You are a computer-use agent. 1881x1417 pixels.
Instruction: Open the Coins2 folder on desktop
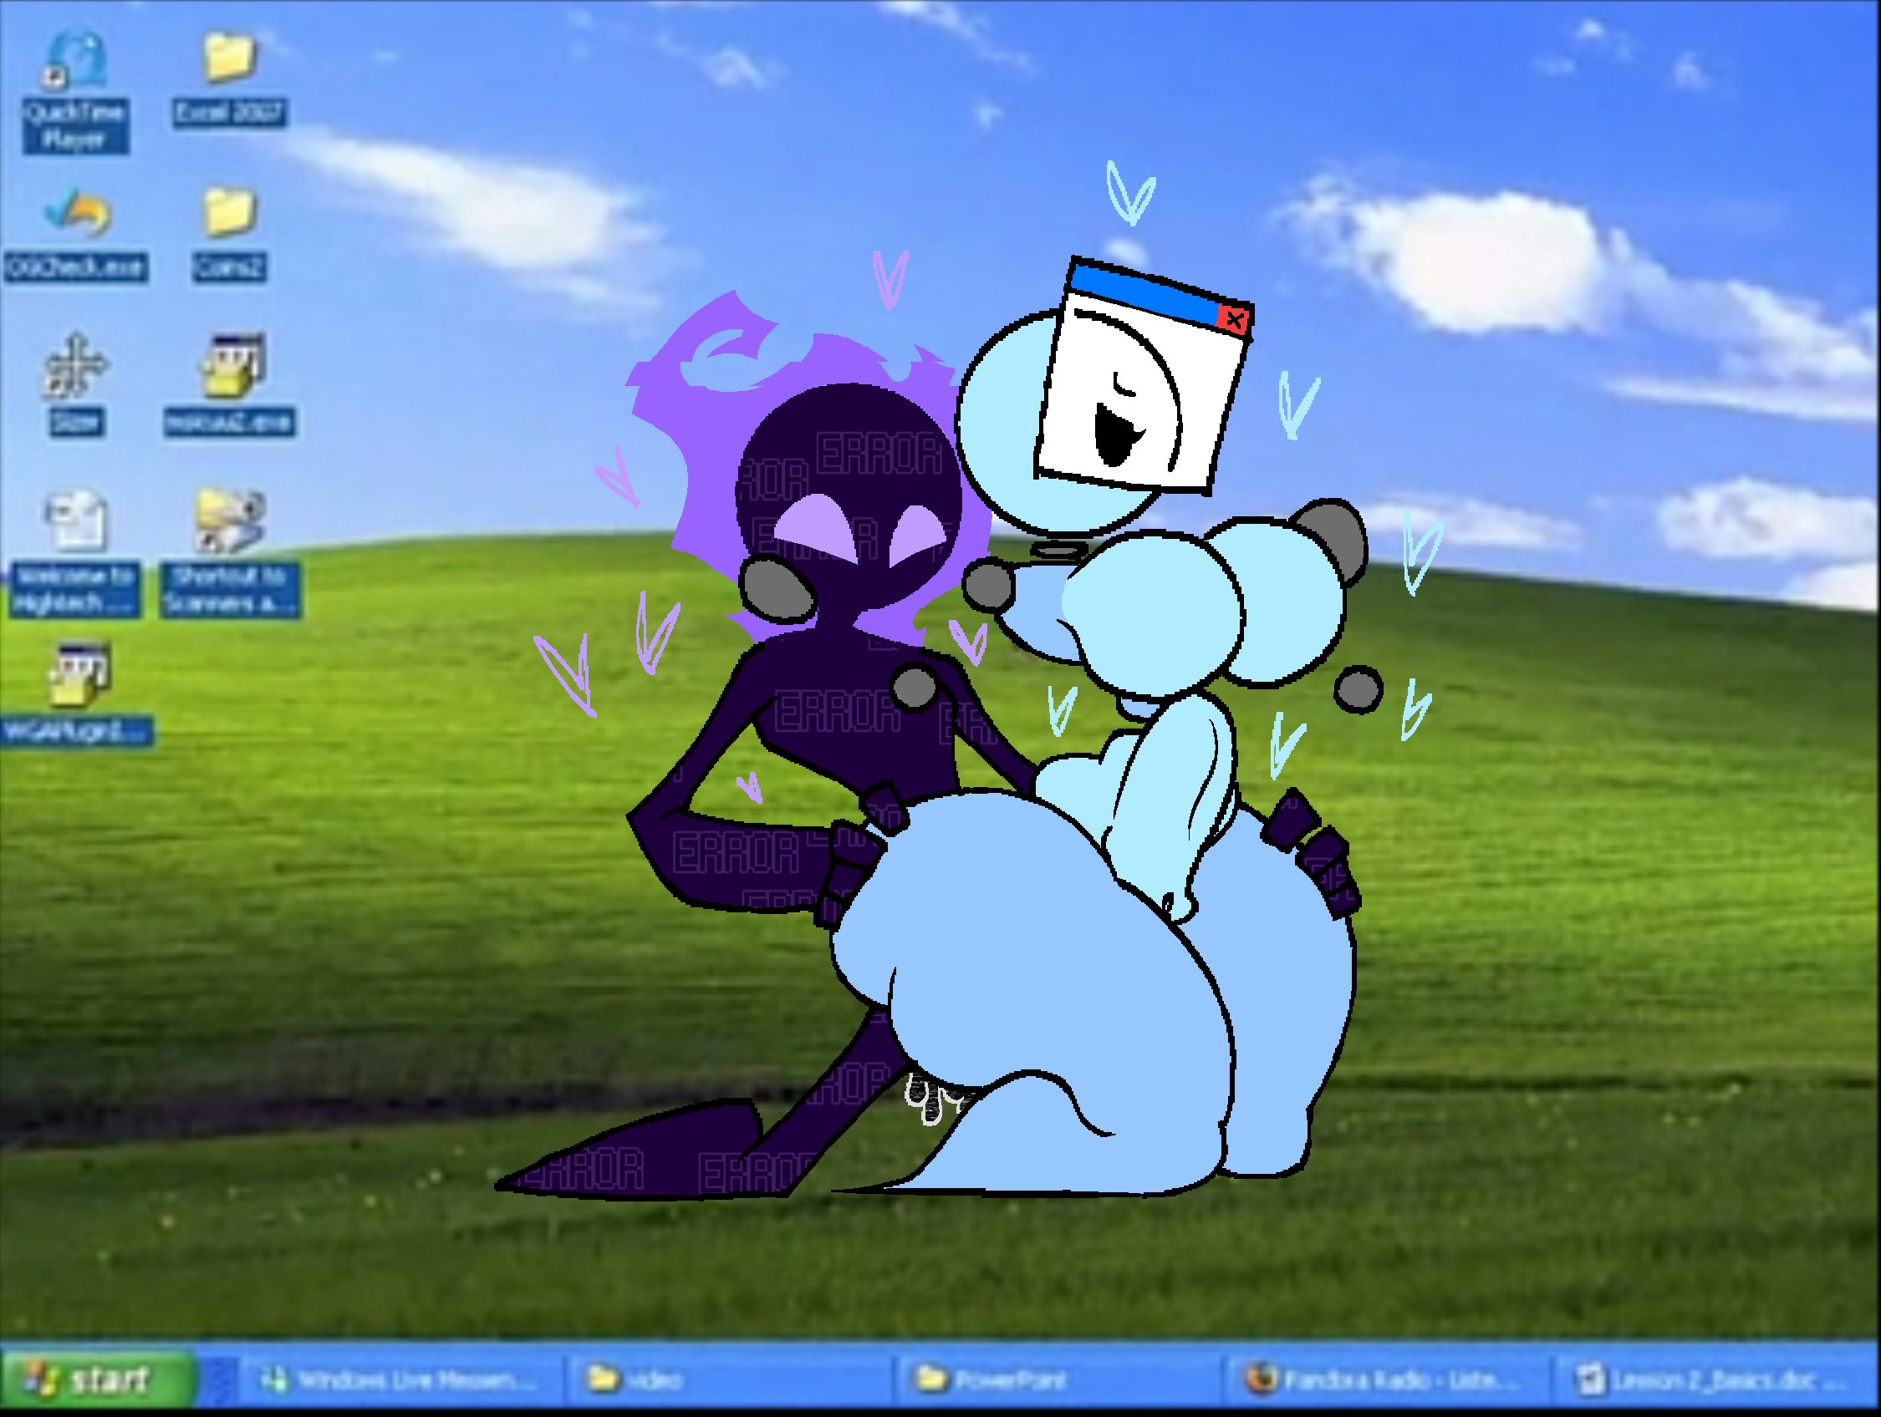229,212
